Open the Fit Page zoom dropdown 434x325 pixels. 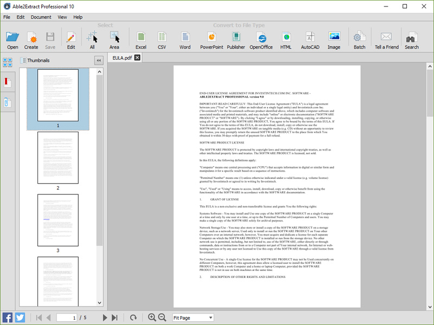193,318
